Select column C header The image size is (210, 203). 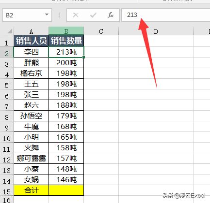tap(101, 31)
